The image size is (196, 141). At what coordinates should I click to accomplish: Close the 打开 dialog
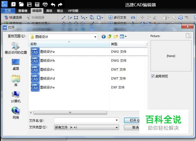tap(187, 26)
